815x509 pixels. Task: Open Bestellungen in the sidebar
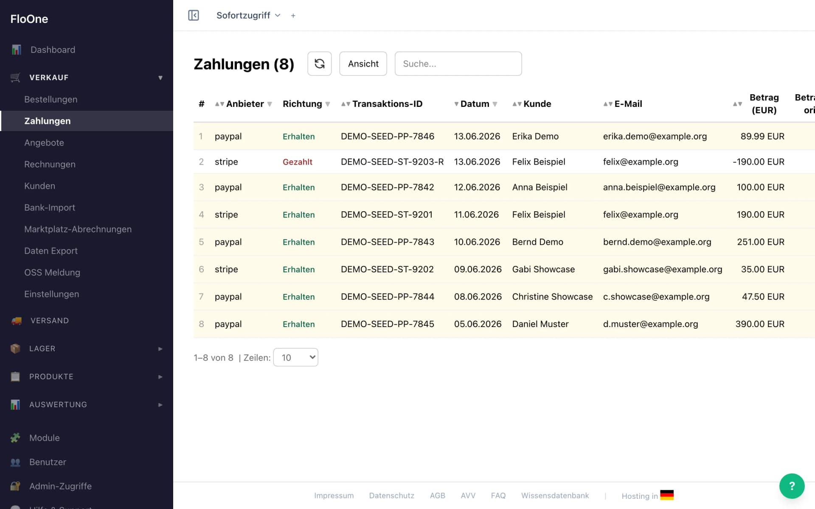coord(51,99)
